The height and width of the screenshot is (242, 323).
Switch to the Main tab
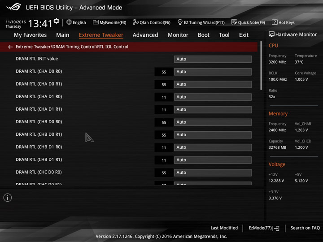(x=63, y=35)
